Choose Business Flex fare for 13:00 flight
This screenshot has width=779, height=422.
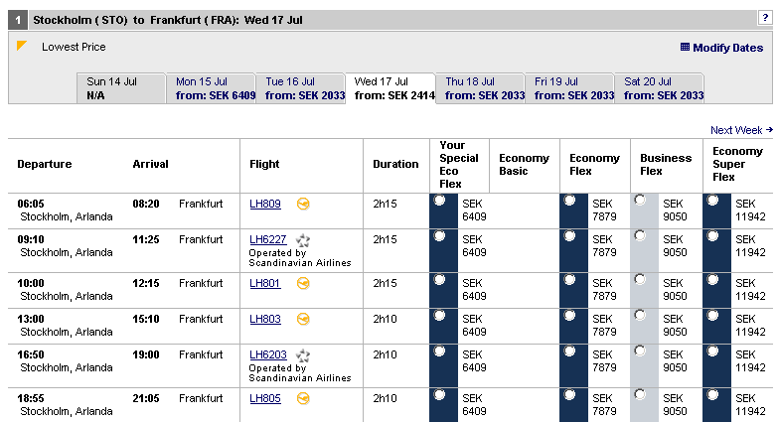(x=639, y=315)
